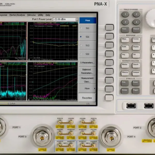Open the Help menu
Viewport: 155px width, 155px height.
48,15
